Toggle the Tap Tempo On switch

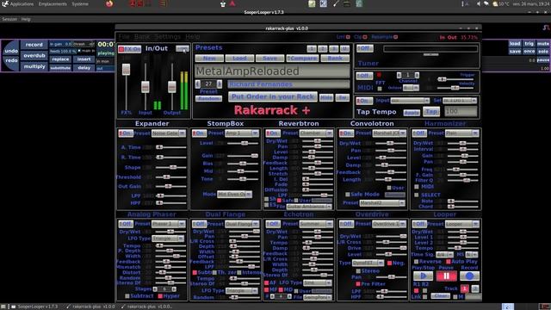[x=365, y=101]
